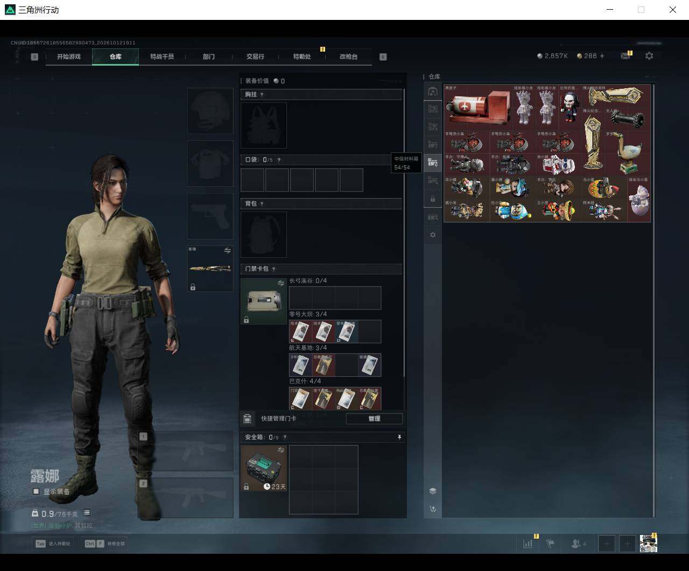Image resolution: width=689 pixels, height=571 pixels.
Task: Show help for 胸挂 section
Action: pos(262,95)
